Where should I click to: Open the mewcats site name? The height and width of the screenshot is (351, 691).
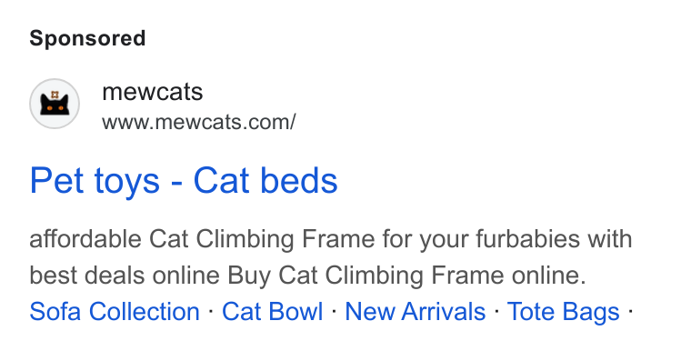click(x=153, y=92)
